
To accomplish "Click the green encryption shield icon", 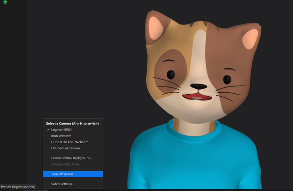I will (5, 2).
